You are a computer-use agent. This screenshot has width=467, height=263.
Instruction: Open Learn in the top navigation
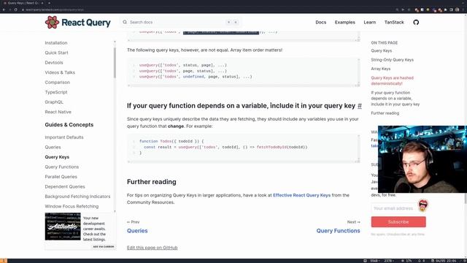pyautogui.click(x=370, y=23)
